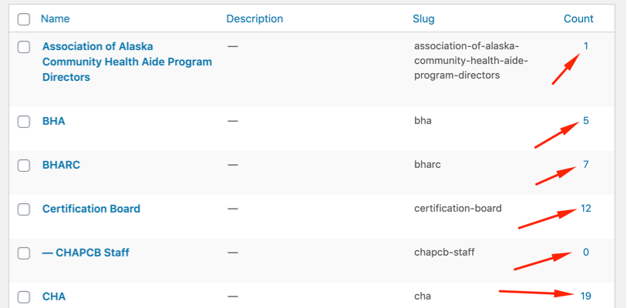The height and width of the screenshot is (308, 627).
Task: Check the CHA row checkbox
Action: click(x=23, y=296)
